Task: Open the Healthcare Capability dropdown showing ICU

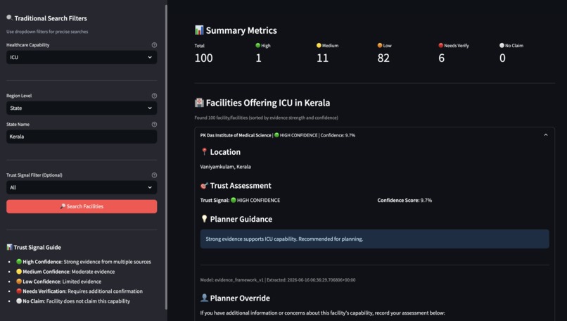Action: 82,57
